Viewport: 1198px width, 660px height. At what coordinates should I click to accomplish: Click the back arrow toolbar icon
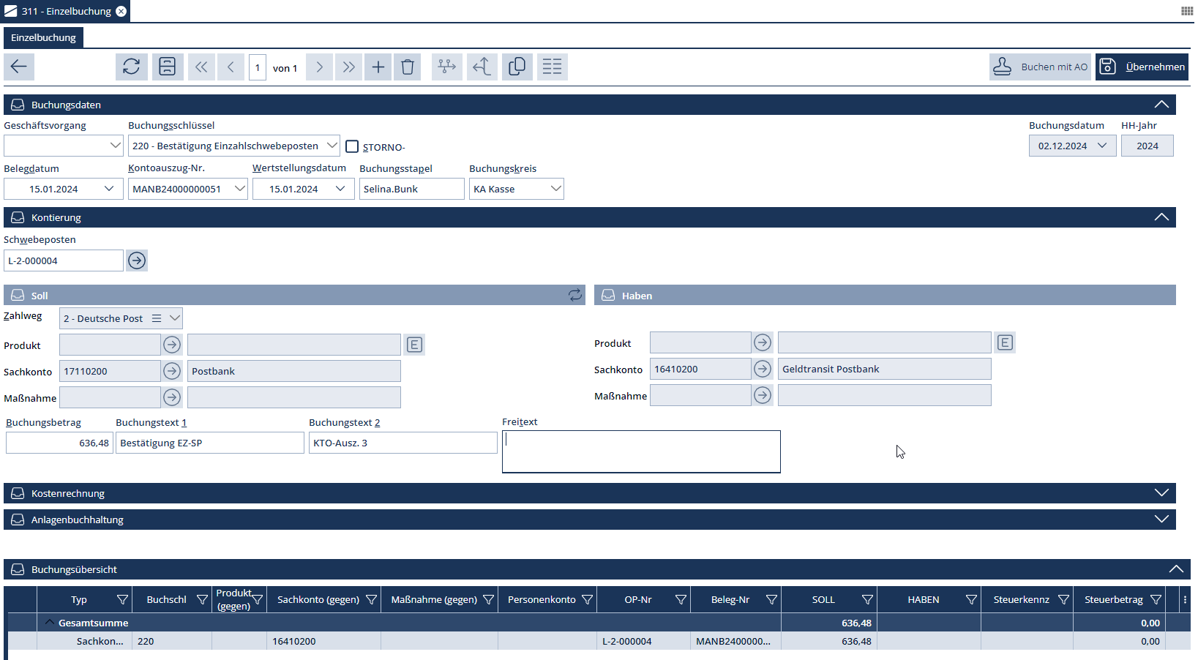[19, 67]
